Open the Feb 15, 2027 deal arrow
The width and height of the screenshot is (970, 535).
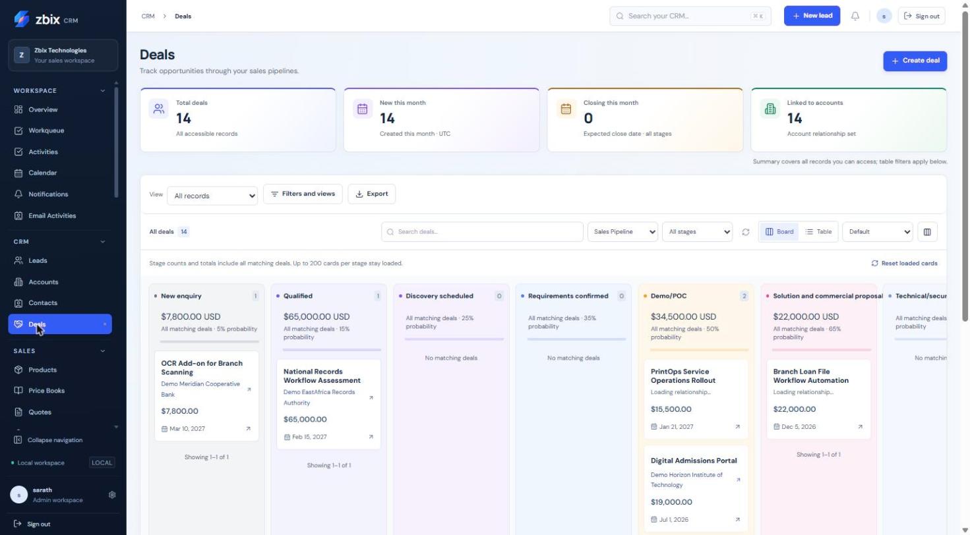pos(371,437)
